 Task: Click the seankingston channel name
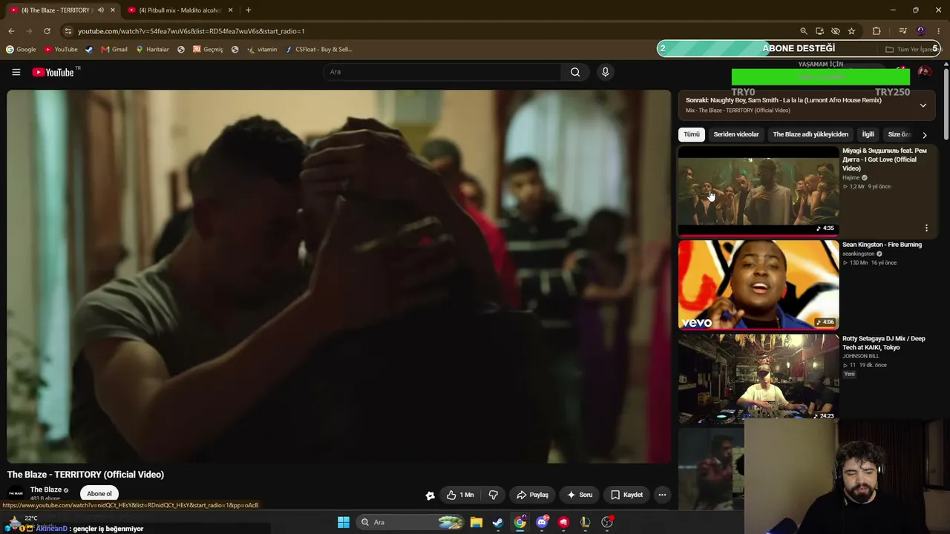click(x=858, y=254)
